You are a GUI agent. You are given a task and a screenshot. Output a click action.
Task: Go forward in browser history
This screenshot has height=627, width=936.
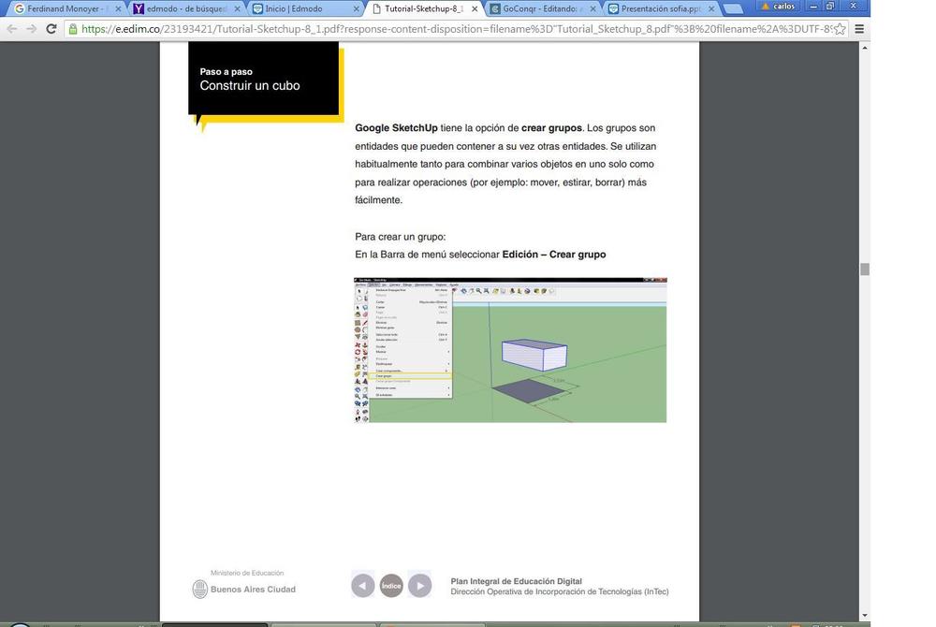(x=32, y=29)
